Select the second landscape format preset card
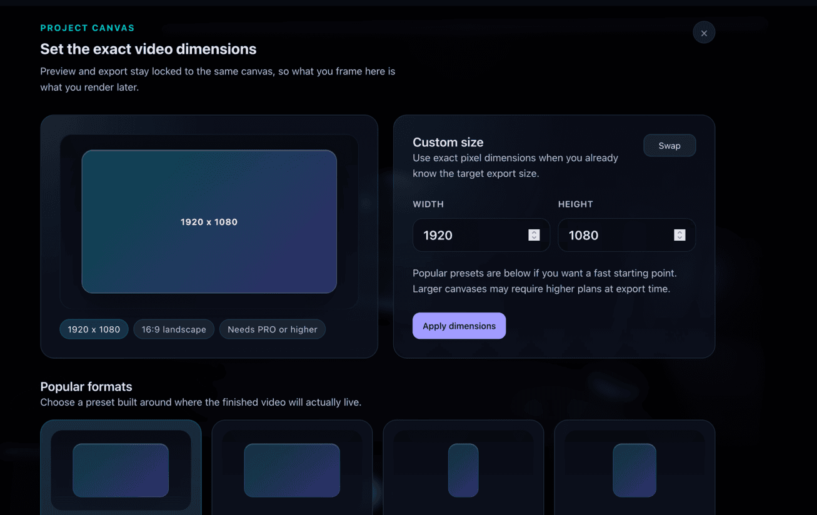Screen dimensions: 817x515 point(292,469)
